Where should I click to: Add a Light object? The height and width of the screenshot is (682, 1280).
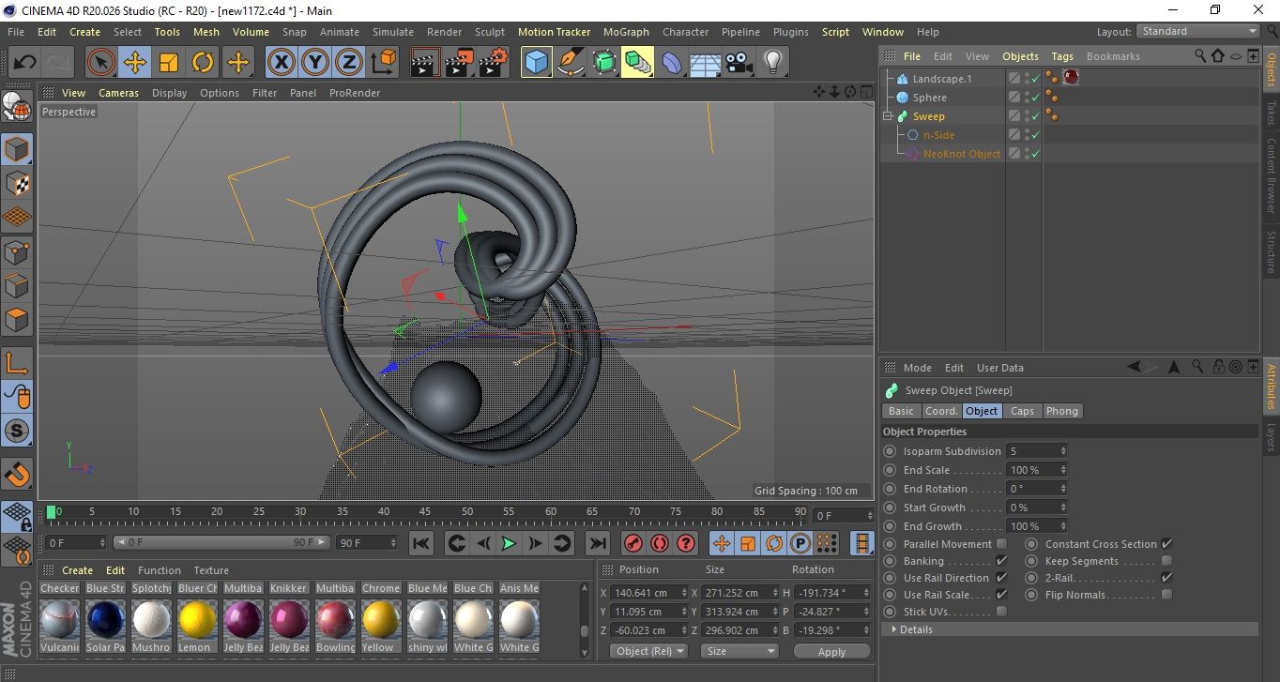[x=773, y=63]
